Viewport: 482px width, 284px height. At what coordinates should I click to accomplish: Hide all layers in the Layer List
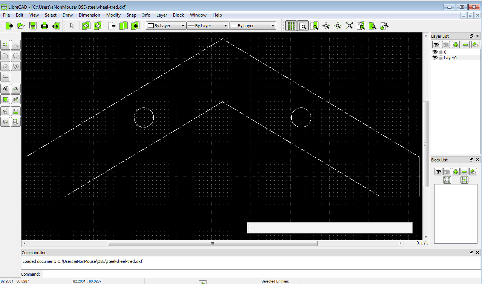(x=446, y=45)
